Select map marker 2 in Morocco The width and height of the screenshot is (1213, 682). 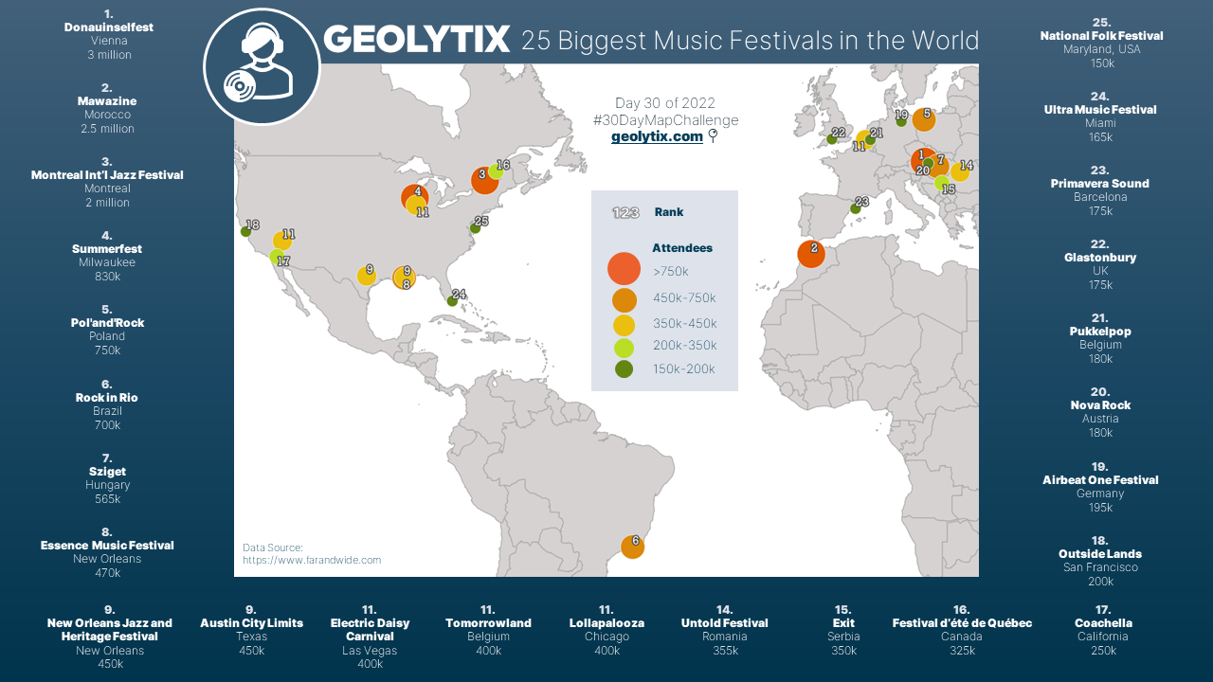[x=811, y=253]
